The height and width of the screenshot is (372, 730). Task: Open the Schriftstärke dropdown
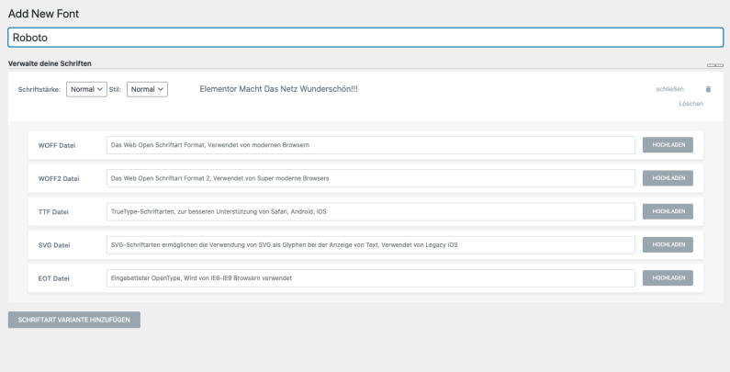tap(86, 89)
